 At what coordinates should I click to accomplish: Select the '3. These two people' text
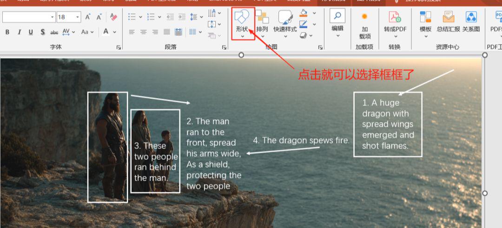tap(156, 162)
